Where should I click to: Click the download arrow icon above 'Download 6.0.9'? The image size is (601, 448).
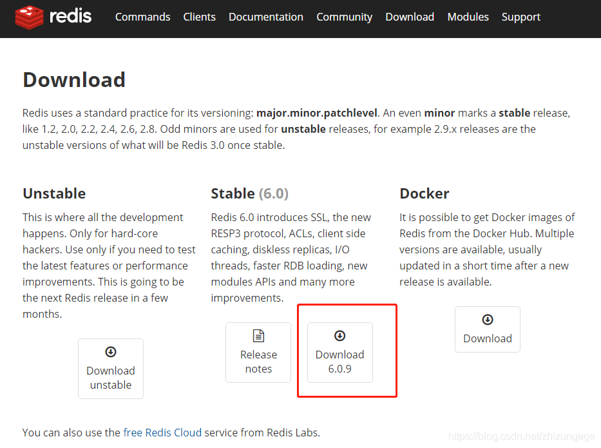point(340,336)
